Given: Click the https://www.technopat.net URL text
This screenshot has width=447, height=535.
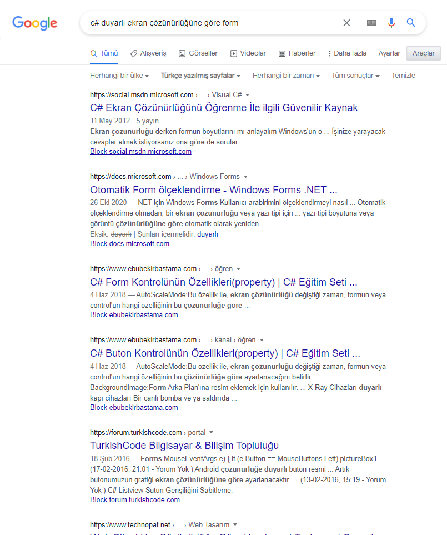Looking at the screenshot, I should [x=130, y=525].
